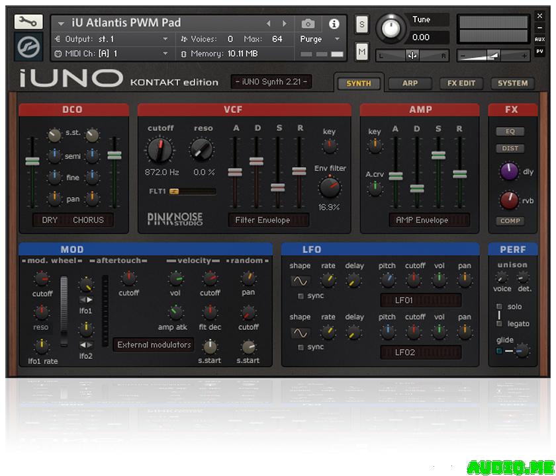
Task: Click the Max voices value 64
Action: coord(277,39)
